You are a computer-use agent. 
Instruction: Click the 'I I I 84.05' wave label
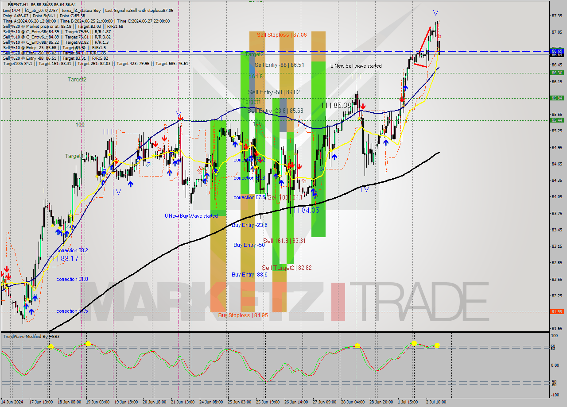coord(304,210)
